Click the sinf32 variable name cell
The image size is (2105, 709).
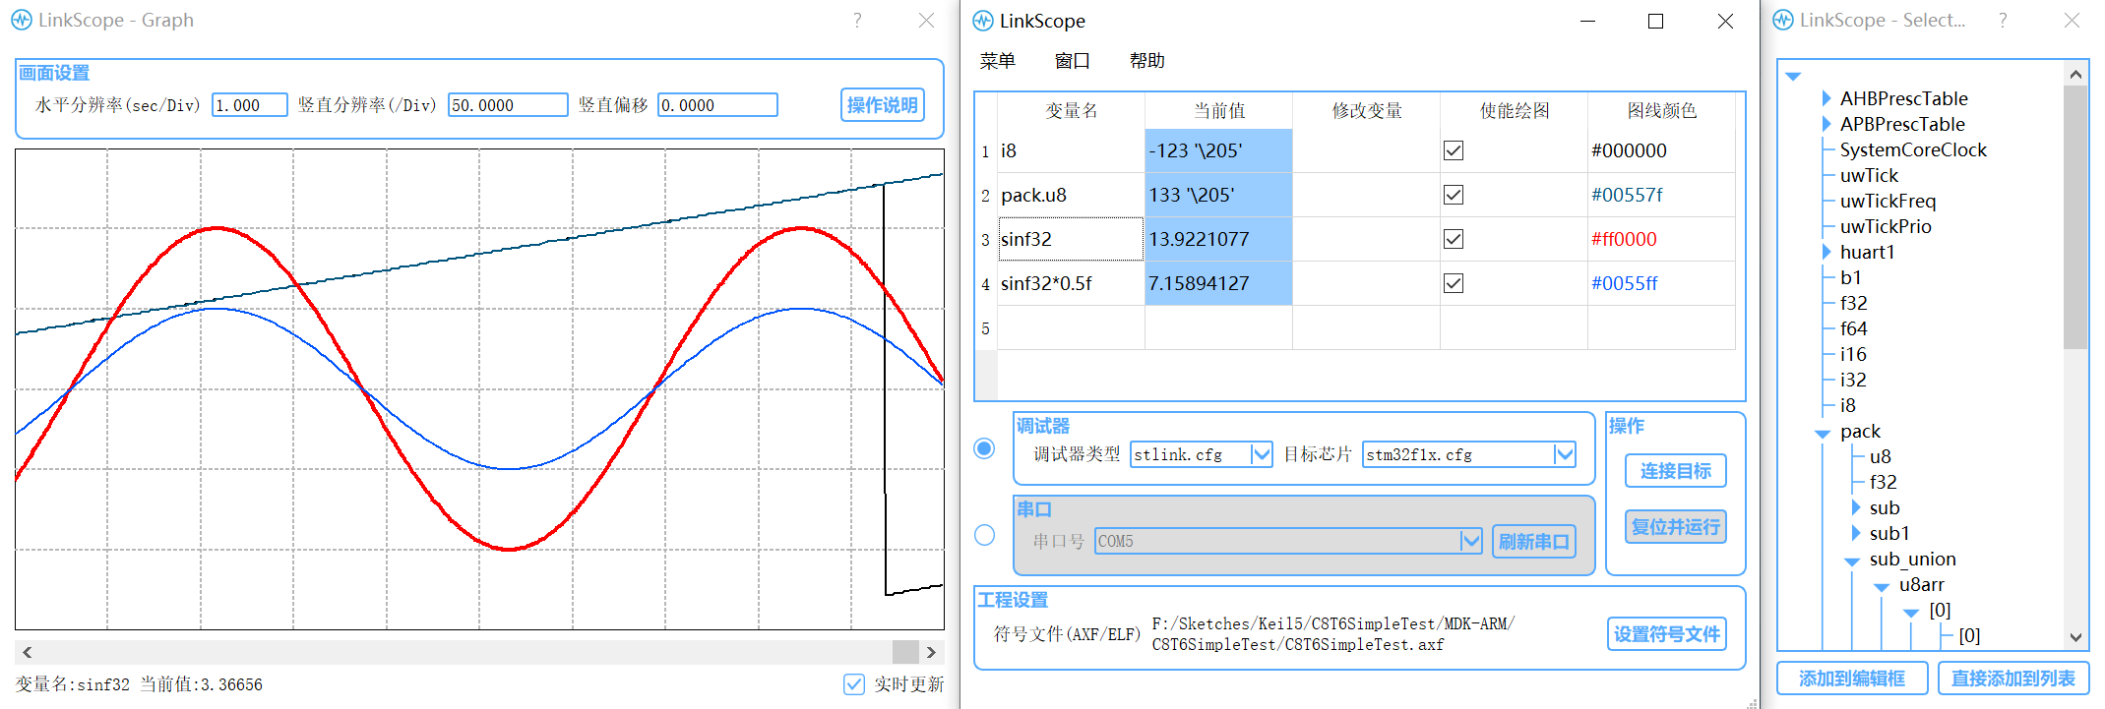(1071, 239)
